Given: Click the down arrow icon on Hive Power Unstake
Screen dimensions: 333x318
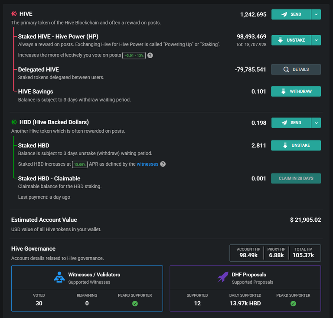Looking at the screenshot, I should [x=281, y=40].
